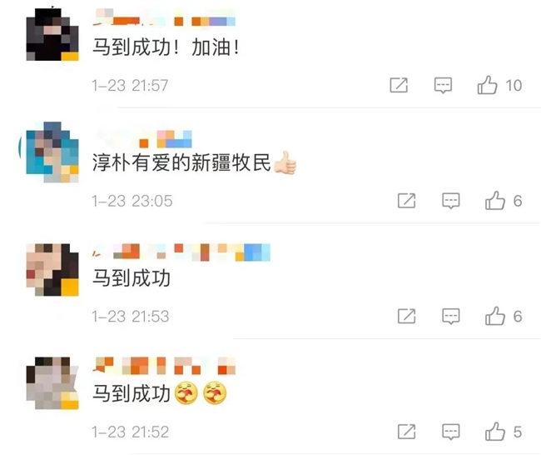Like the 1-23 21:57 comment
541x455 pixels.
point(487,85)
